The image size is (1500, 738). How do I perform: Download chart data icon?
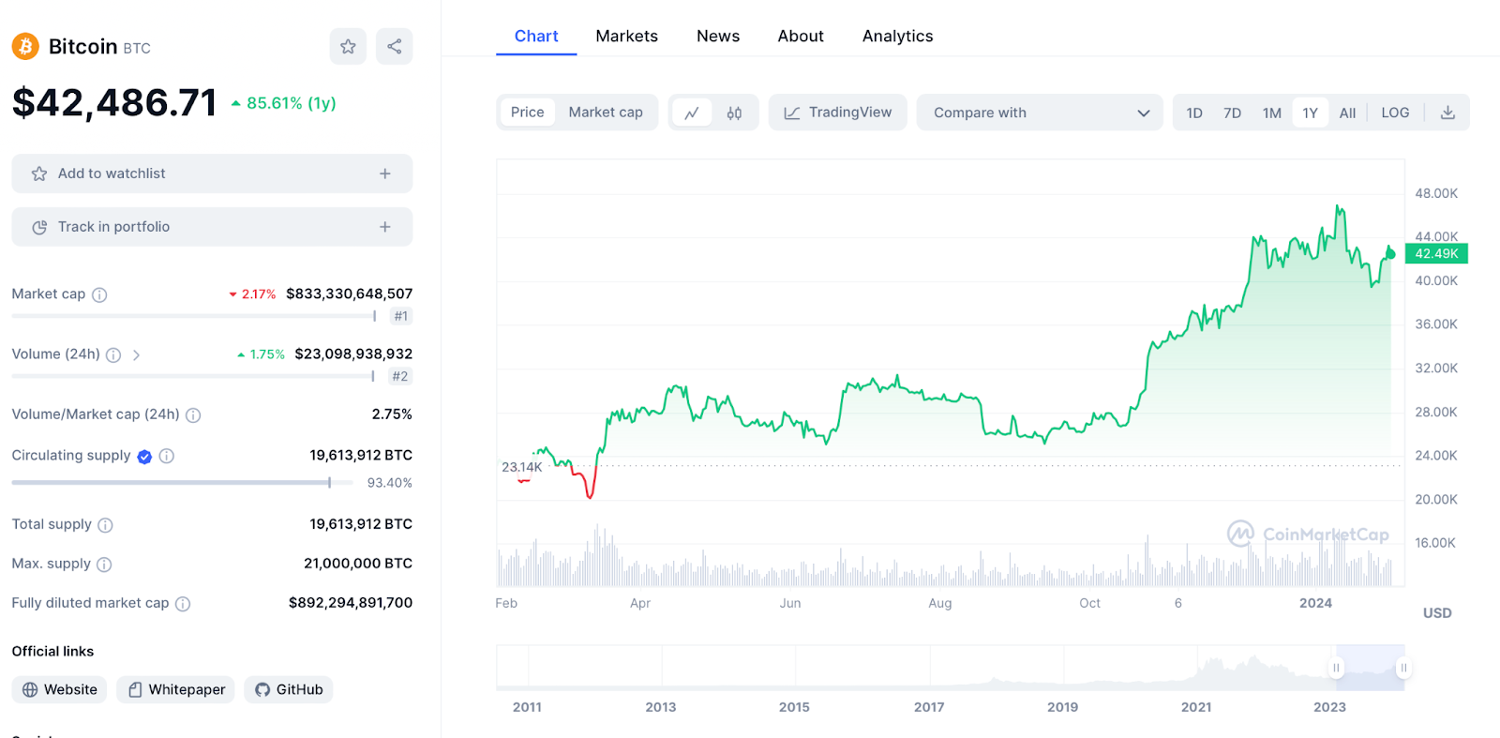1447,113
